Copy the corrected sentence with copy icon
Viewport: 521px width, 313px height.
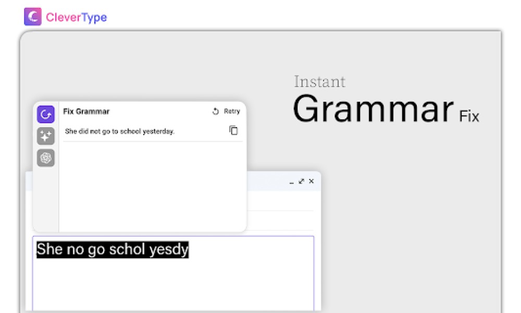(233, 130)
